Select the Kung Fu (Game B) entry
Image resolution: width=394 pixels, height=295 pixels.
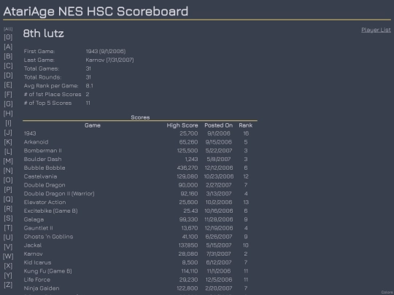tap(47, 271)
